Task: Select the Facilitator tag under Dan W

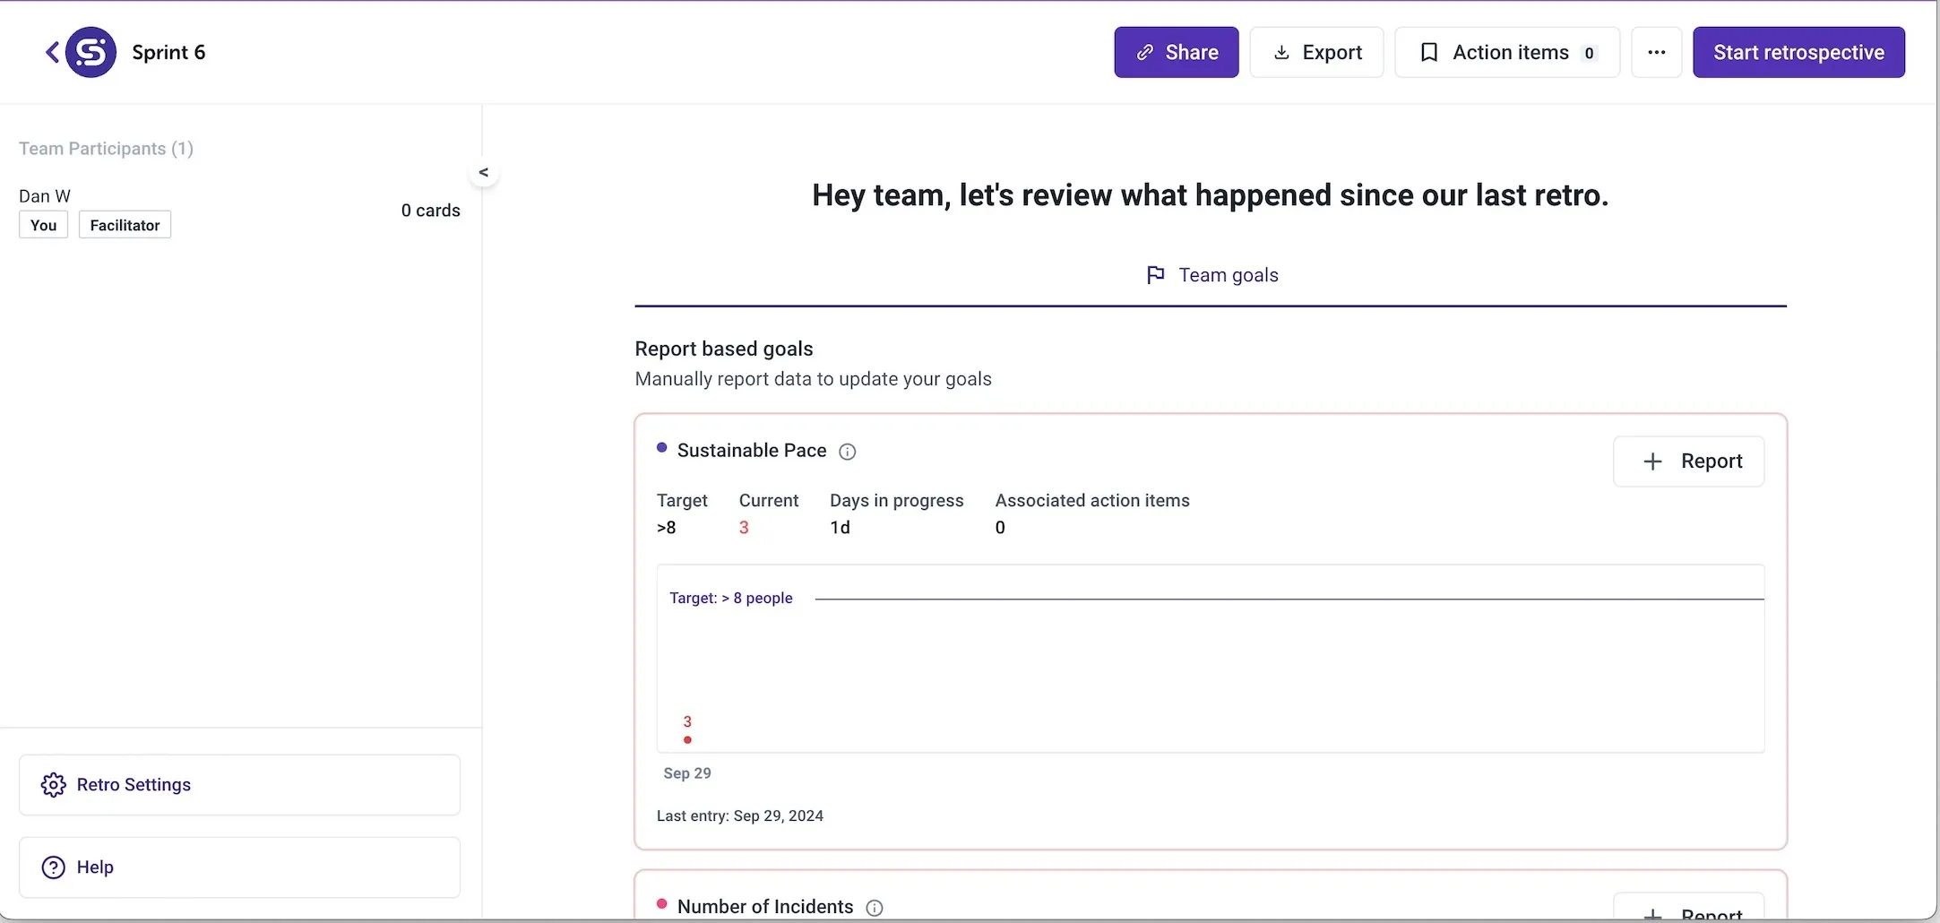Action: 124,224
